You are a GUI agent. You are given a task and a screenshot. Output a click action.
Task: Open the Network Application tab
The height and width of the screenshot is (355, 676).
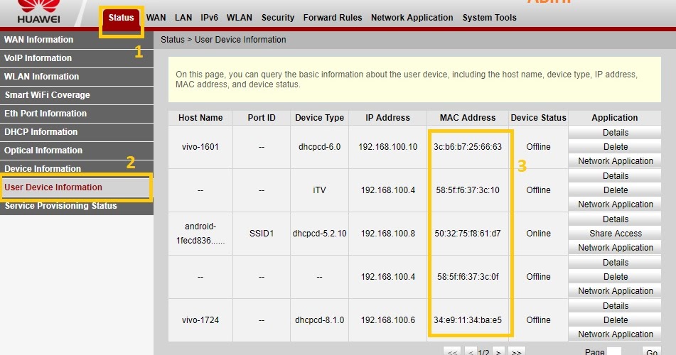coord(412,18)
